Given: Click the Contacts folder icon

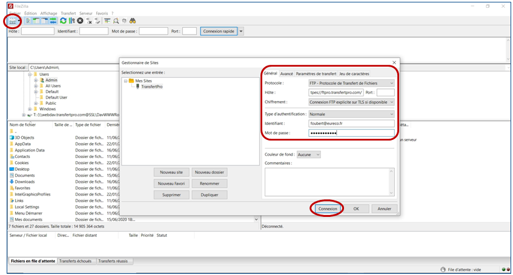Looking at the screenshot, I should (x=12, y=156).
